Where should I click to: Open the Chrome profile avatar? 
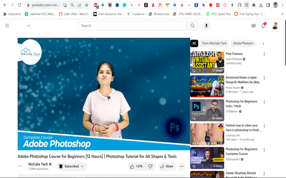(275, 5)
